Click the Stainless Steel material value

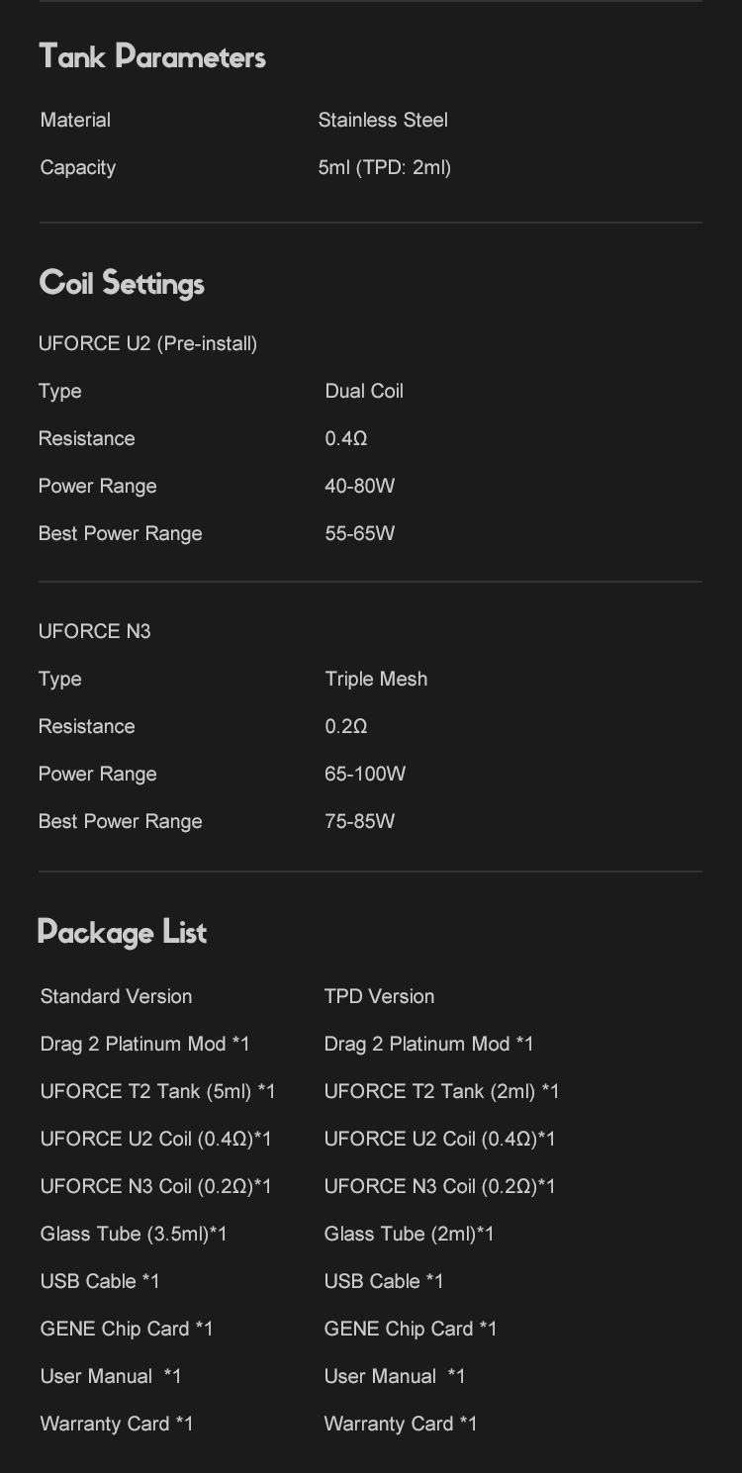point(383,120)
